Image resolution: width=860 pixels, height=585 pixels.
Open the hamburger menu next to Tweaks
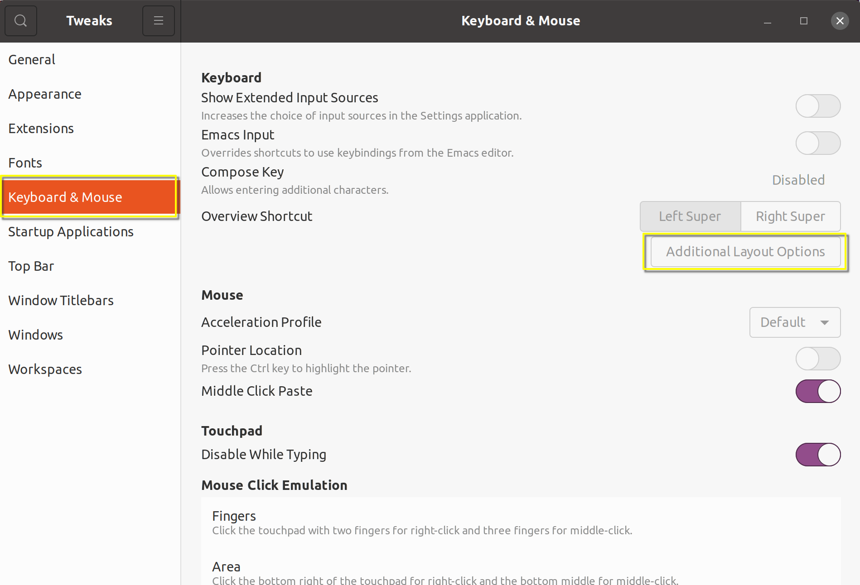coord(158,20)
